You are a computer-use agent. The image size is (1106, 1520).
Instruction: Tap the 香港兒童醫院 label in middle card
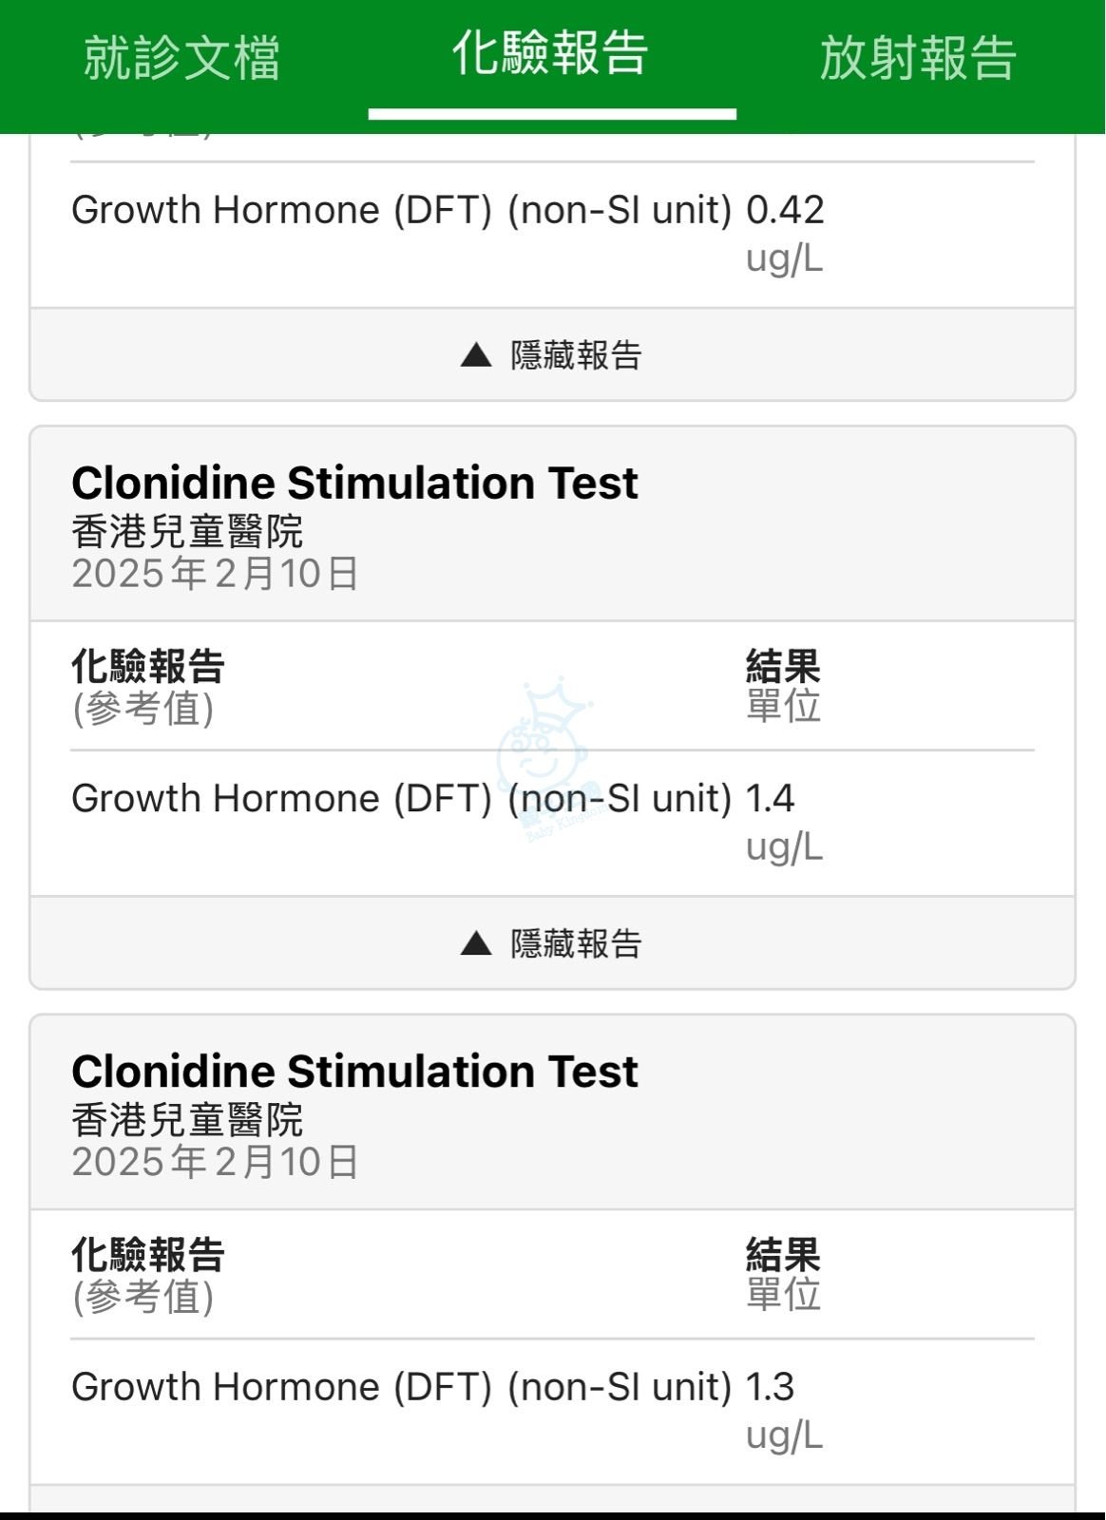(x=187, y=531)
